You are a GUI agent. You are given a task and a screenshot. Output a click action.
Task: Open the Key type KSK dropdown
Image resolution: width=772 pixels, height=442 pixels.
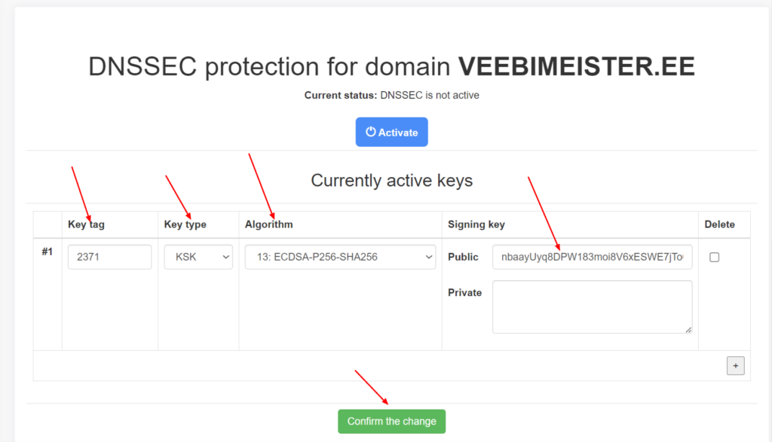pyautogui.click(x=198, y=257)
